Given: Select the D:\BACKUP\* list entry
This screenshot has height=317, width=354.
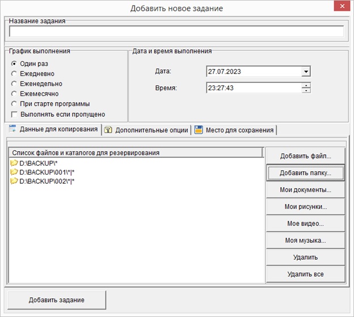Looking at the screenshot, I should coord(34,163).
